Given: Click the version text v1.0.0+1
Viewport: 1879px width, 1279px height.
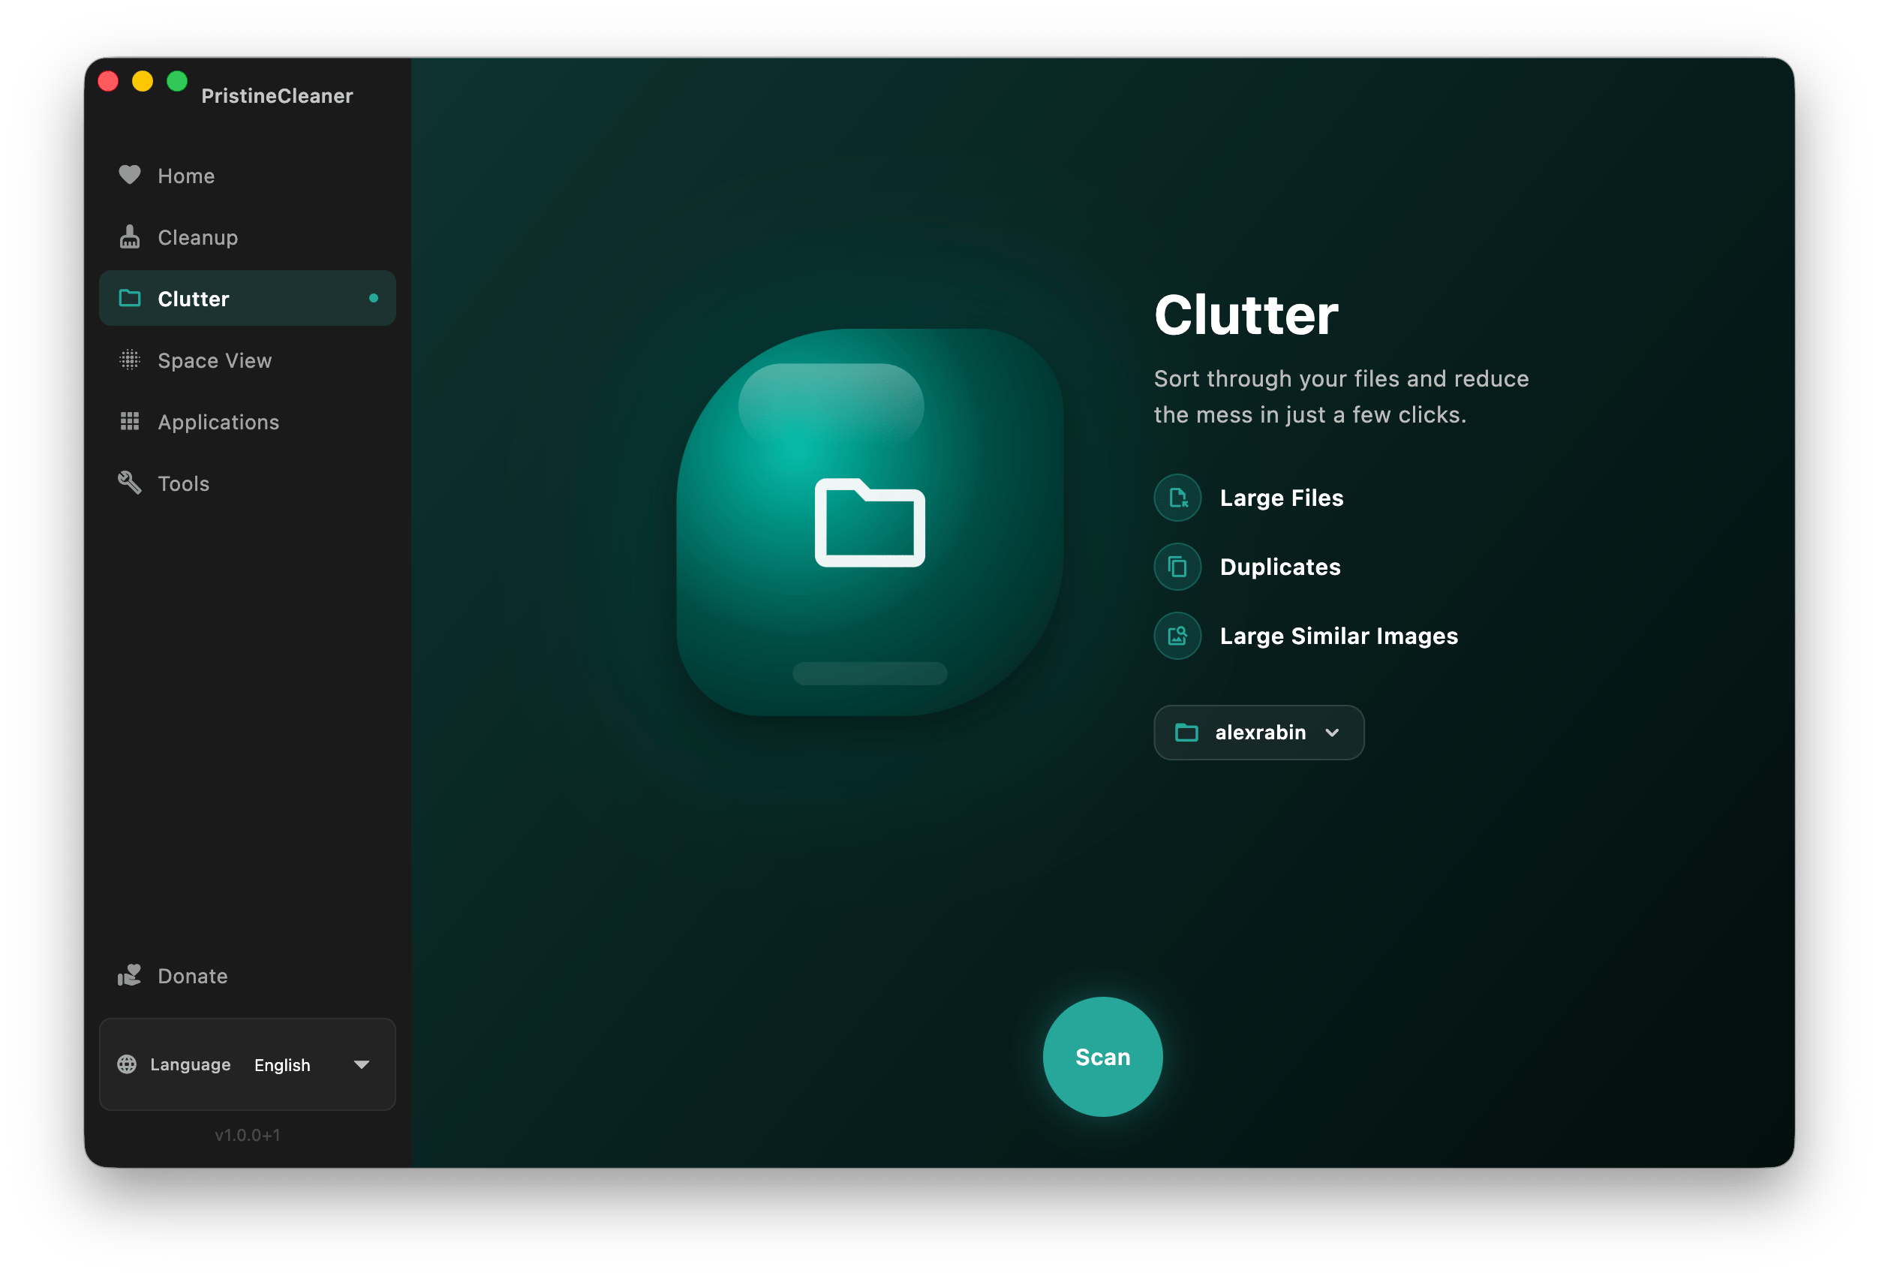Looking at the screenshot, I should click(x=248, y=1135).
